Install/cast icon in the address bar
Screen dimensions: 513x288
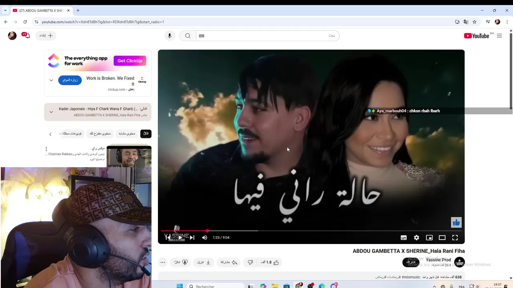(x=457, y=22)
